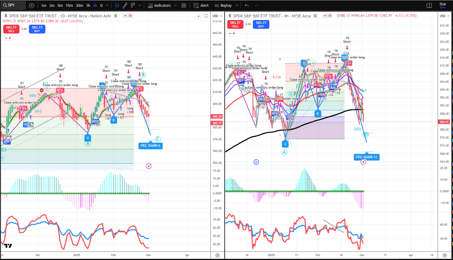
Task: Choose the 1h timeframe
Action: click(88, 5)
